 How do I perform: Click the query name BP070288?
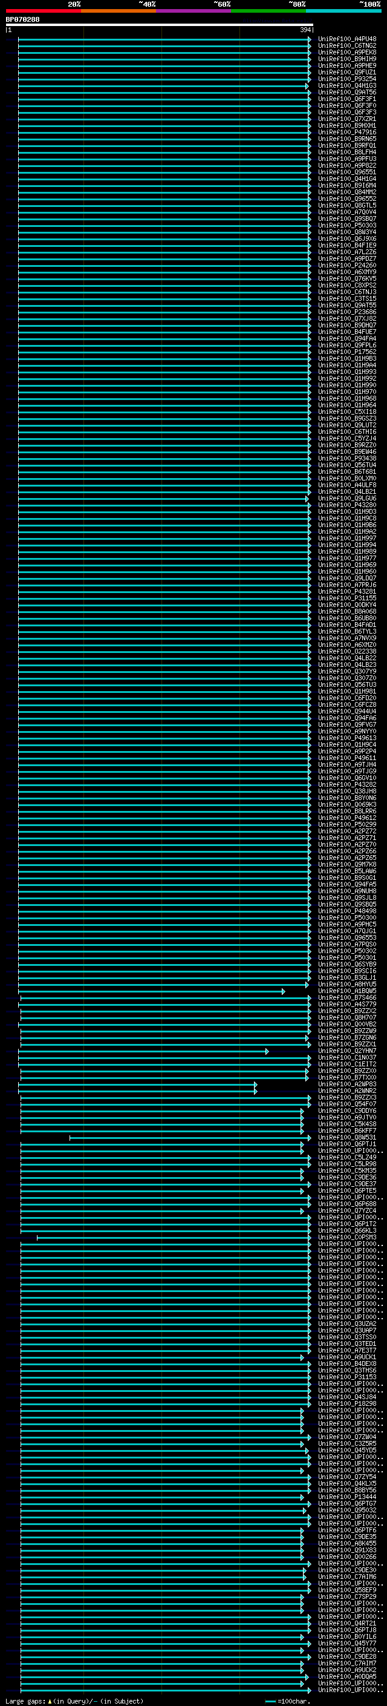pos(22,20)
